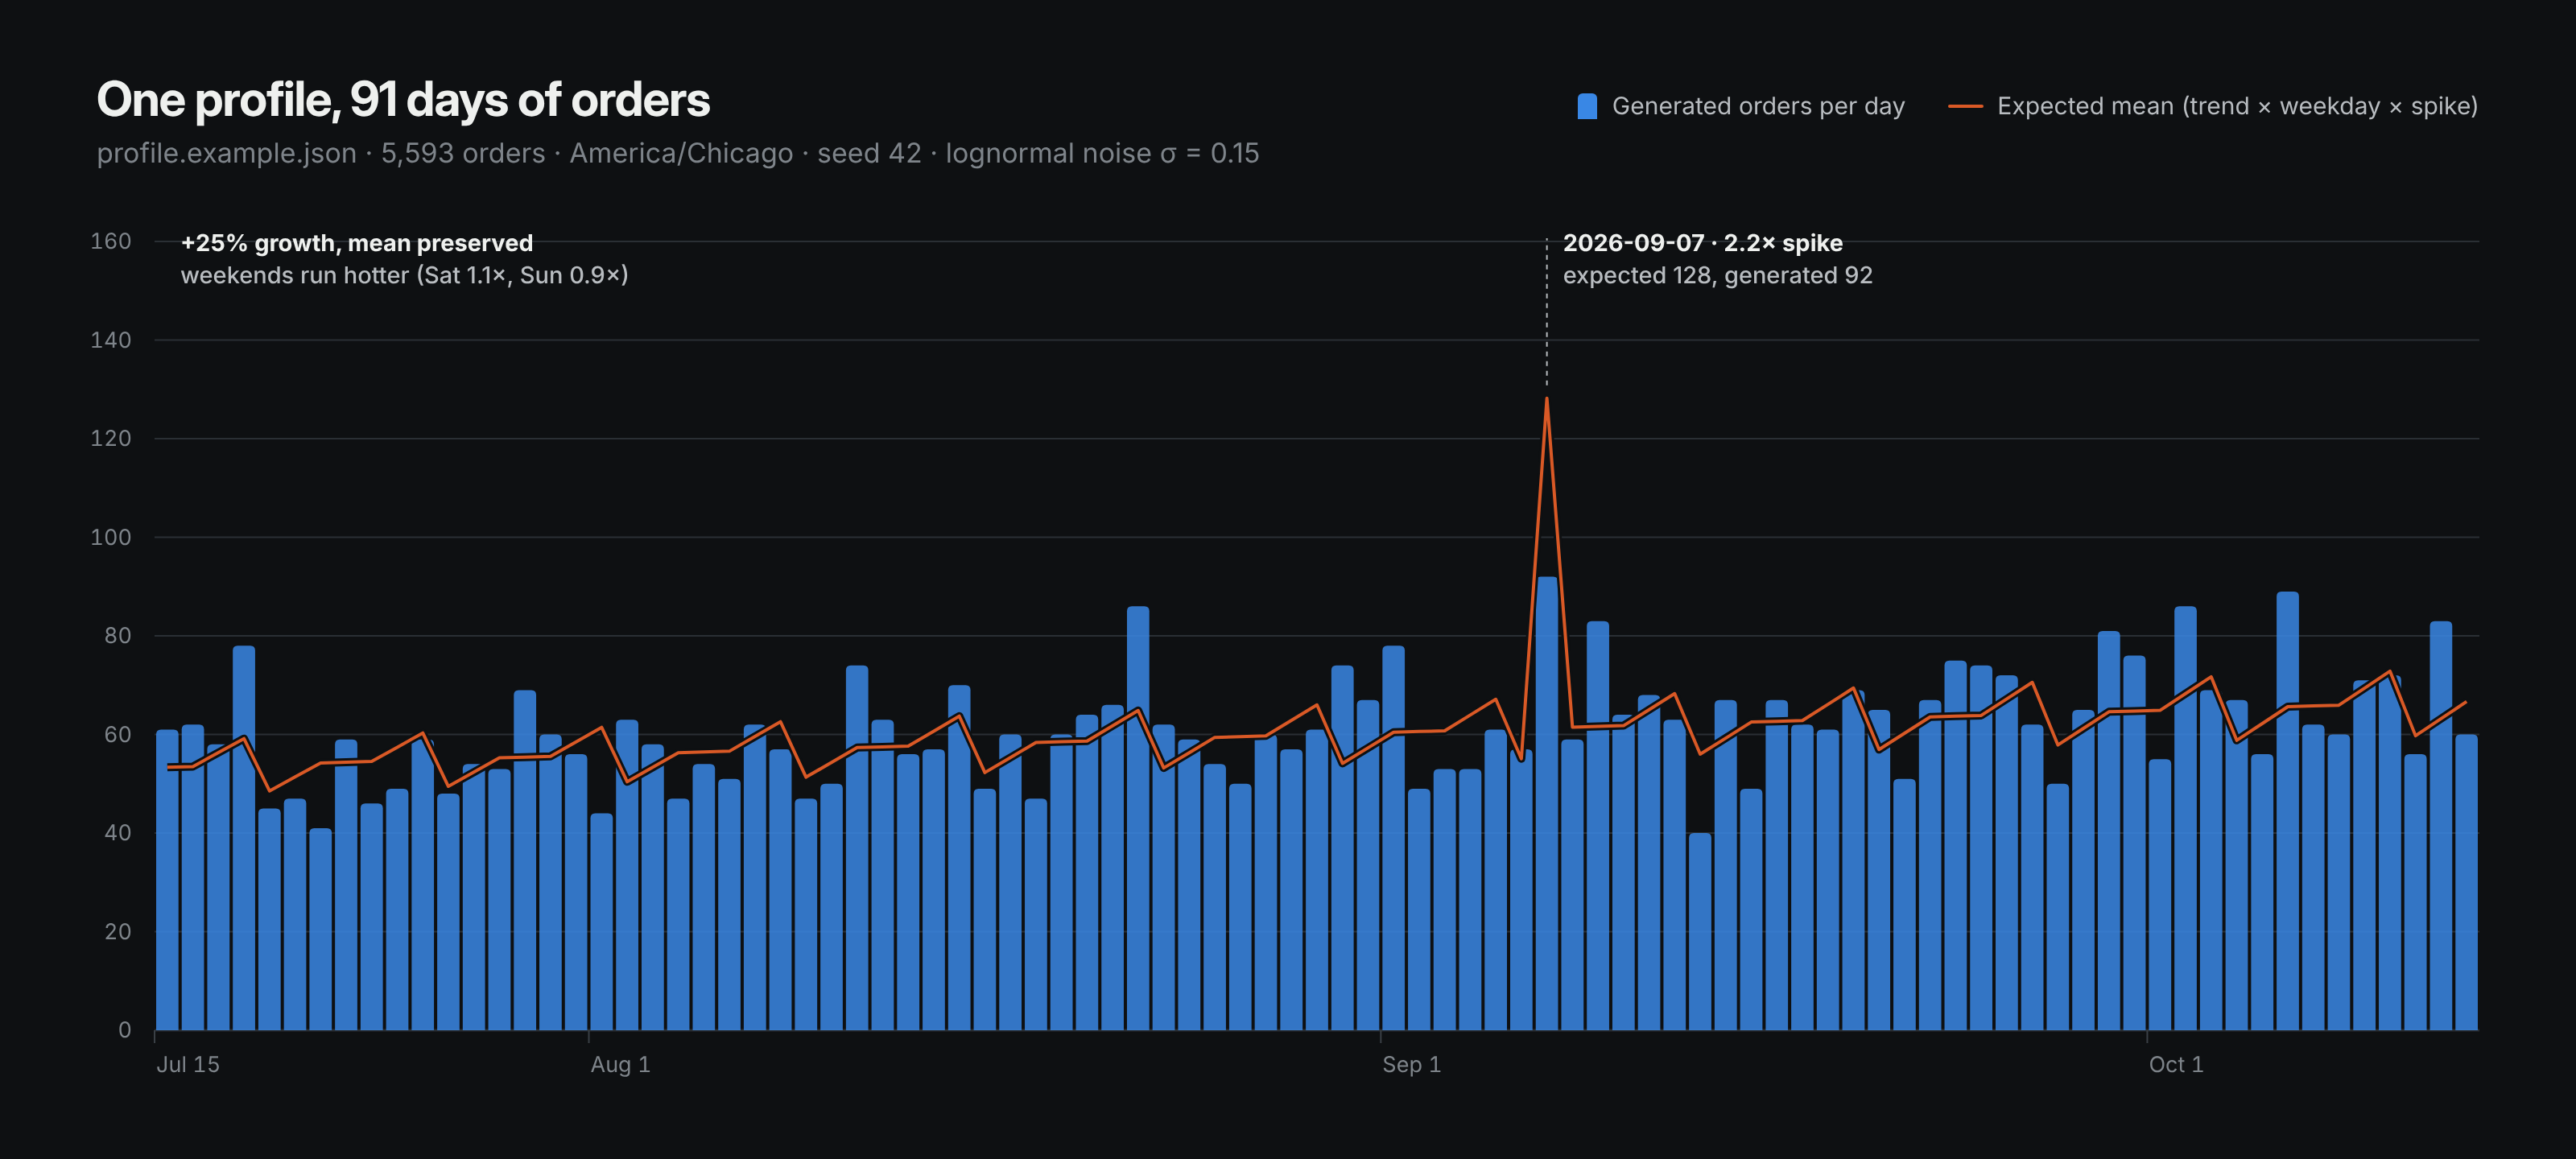Click the weekends run hotter annotation text
The image size is (2576, 1159).
click(404, 275)
